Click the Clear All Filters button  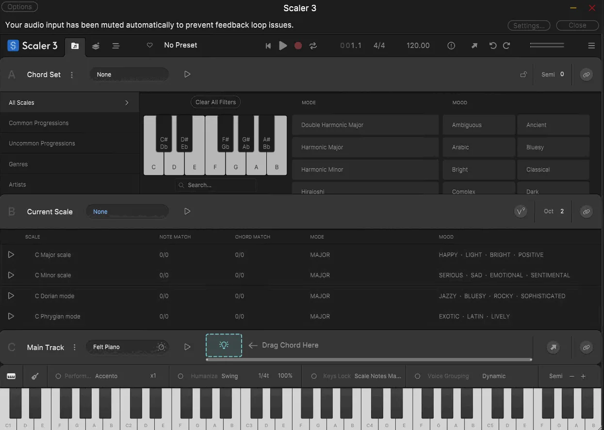click(x=215, y=102)
